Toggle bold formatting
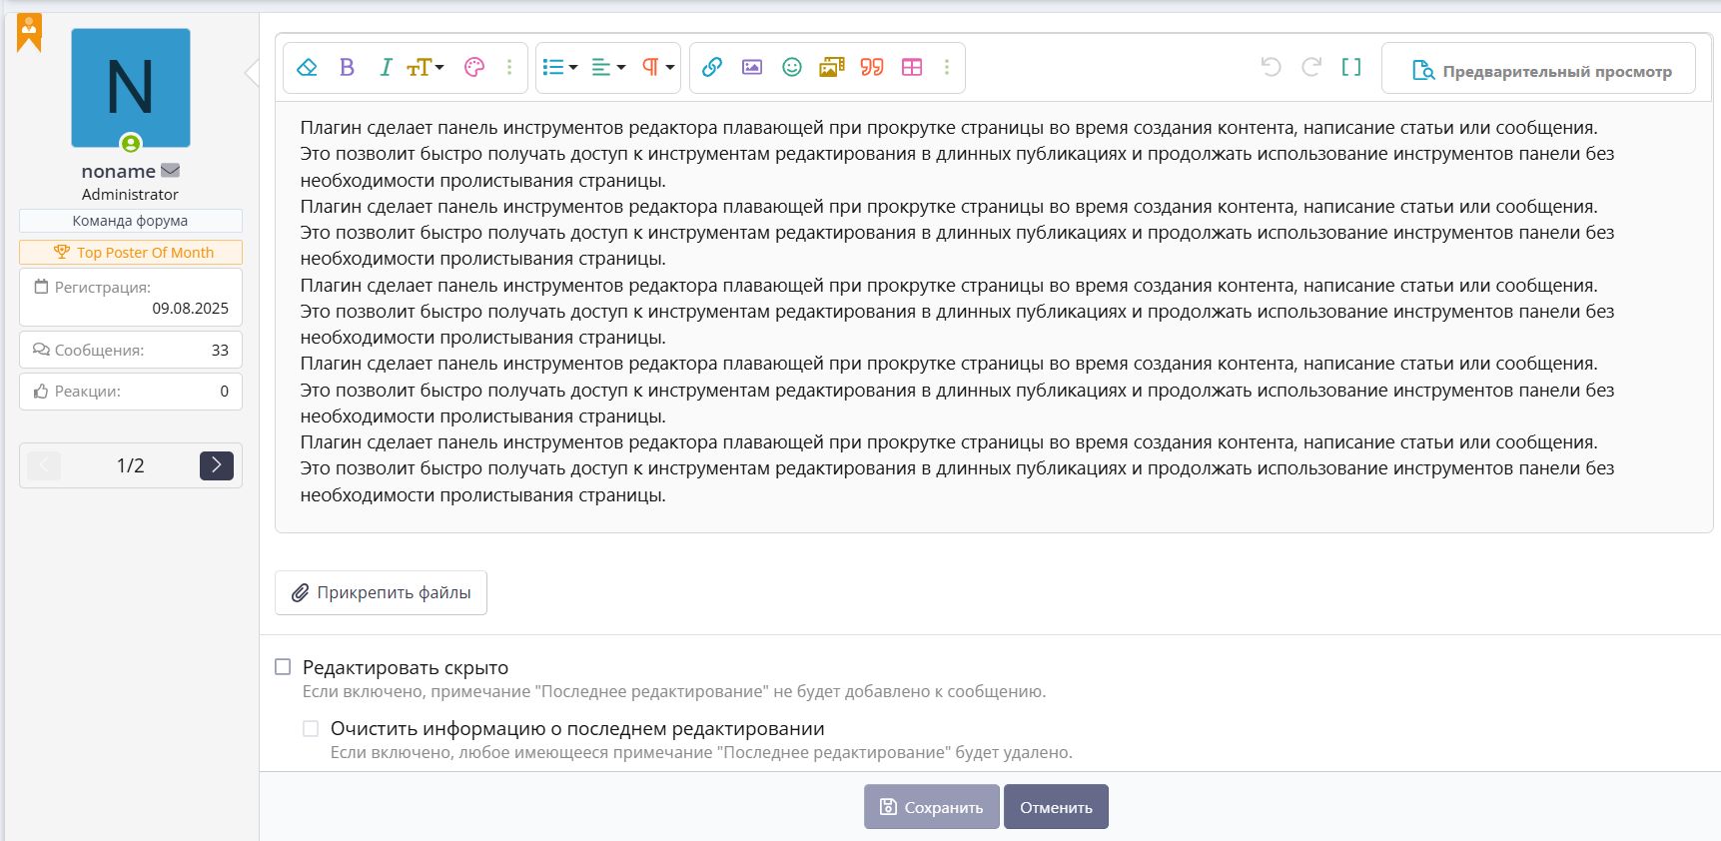The width and height of the screenshot is (1721, 841). pos(347,67)
